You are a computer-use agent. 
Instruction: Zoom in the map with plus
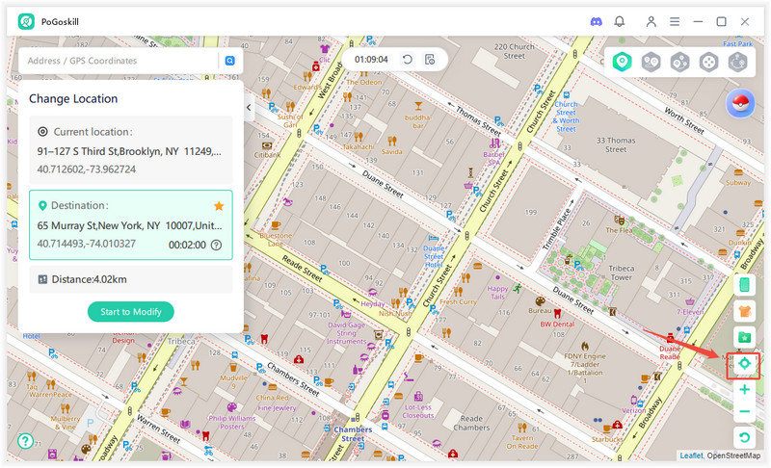point(744,390)
